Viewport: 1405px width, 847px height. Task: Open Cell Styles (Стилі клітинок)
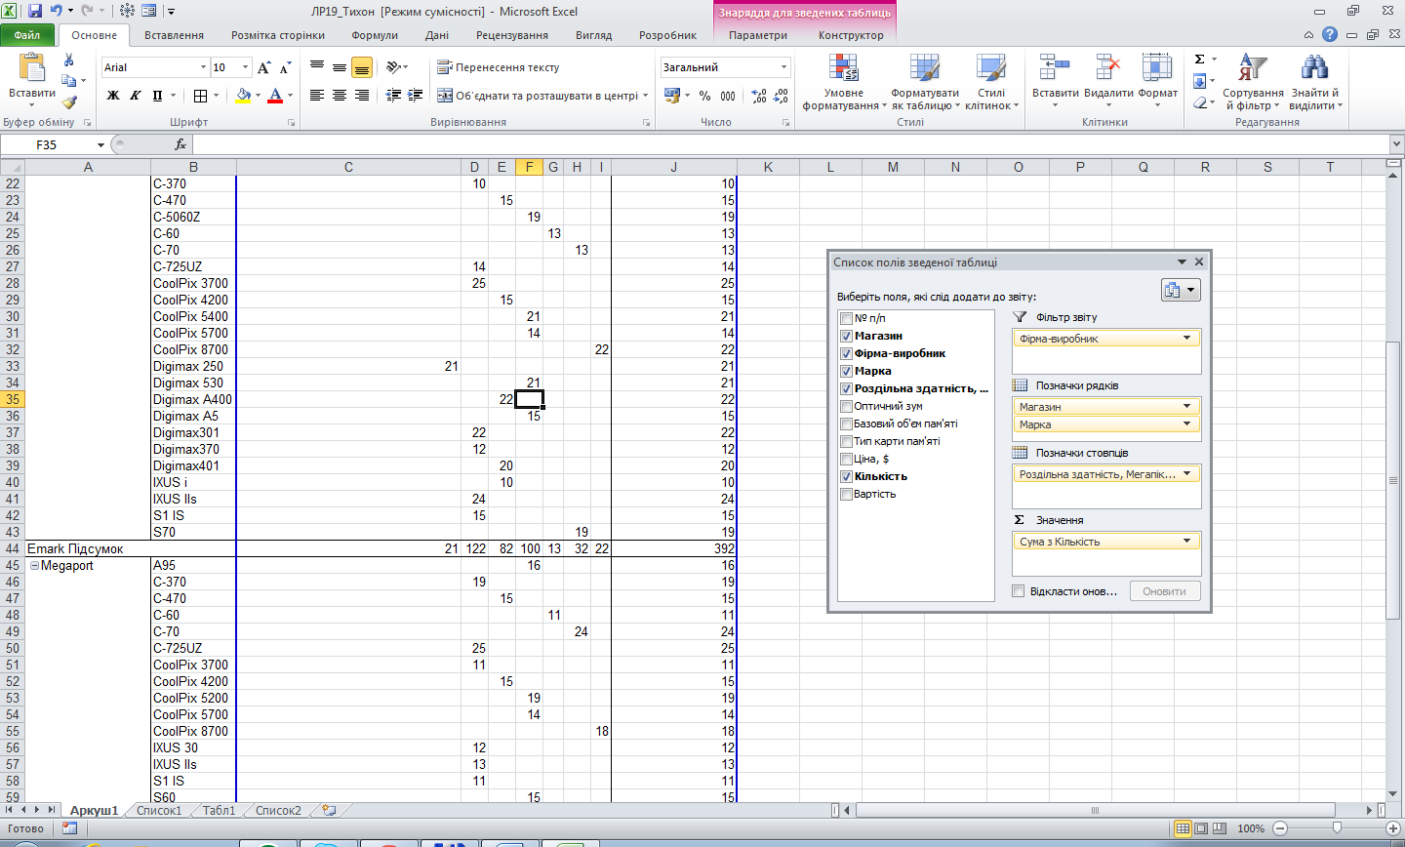pos(991,82)
